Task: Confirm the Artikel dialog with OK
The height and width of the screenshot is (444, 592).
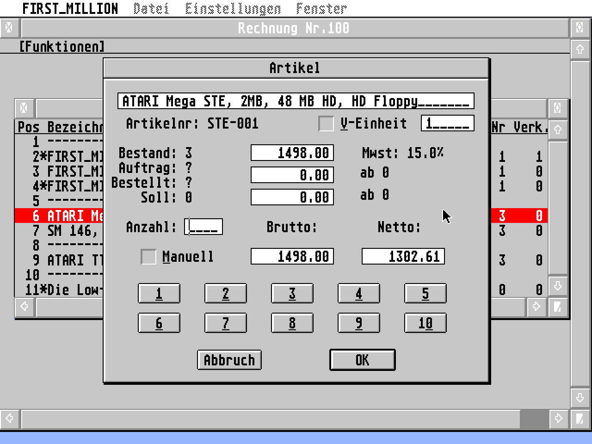Action: (x=362, y=360)
